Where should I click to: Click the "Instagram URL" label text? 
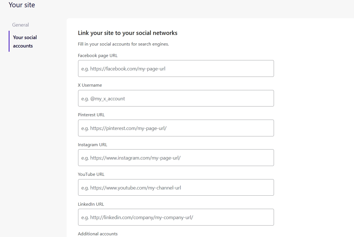pyautogui.click(x=92, y=145)
